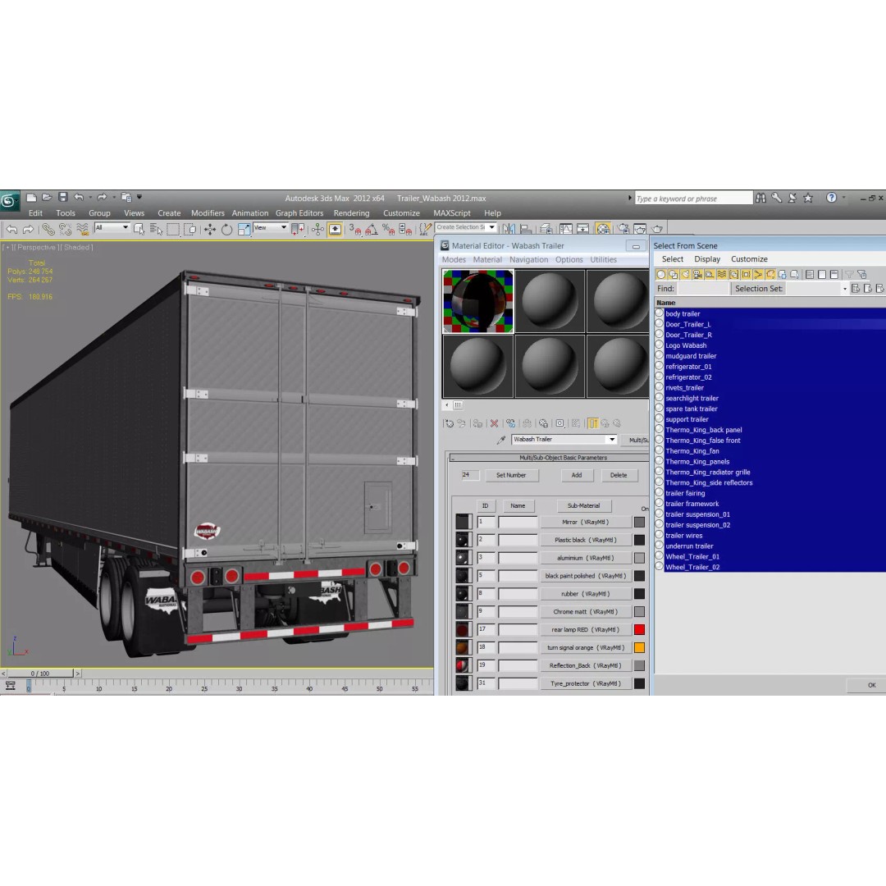Click the 3ds Max application logo button
The width and height of the screenshot is (886, 886).
click(x=10, y=201)
